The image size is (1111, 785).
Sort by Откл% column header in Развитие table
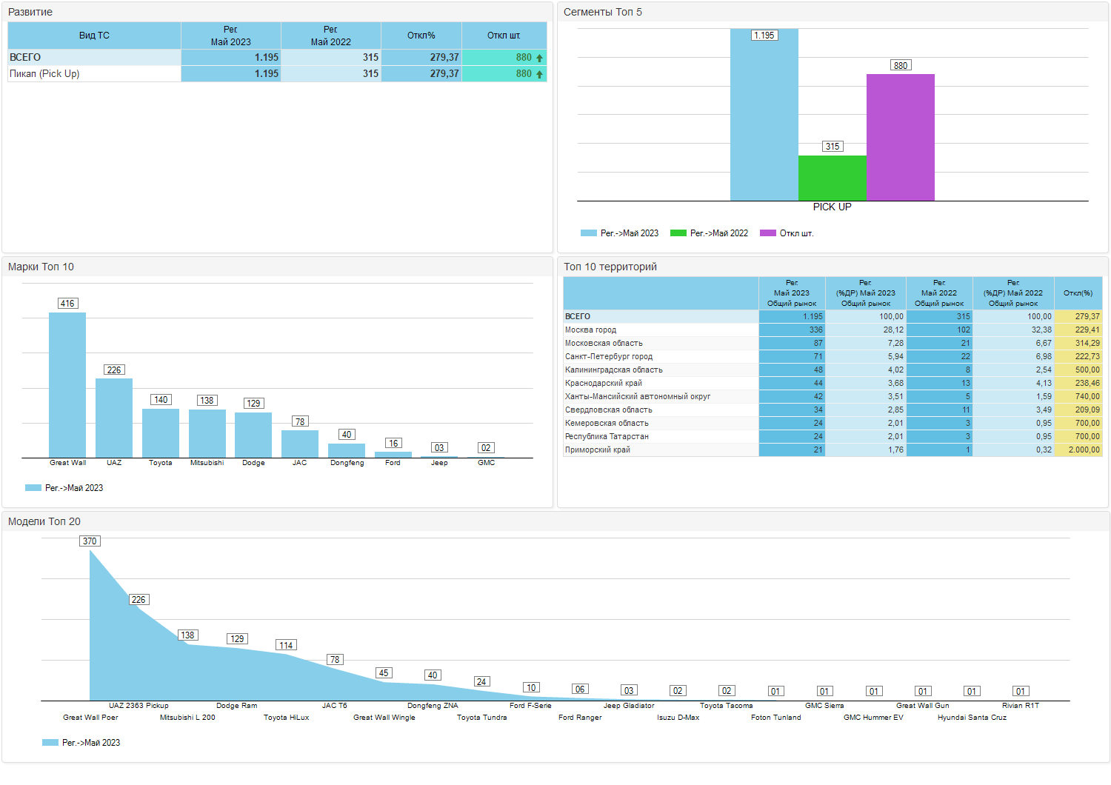[x=421, y=36]
